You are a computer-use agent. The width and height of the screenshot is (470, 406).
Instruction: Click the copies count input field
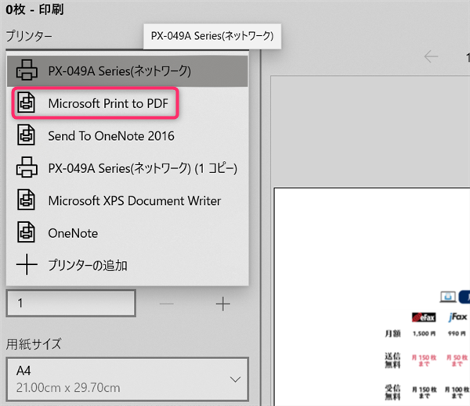pyautogui.click(x=71, y=303)
